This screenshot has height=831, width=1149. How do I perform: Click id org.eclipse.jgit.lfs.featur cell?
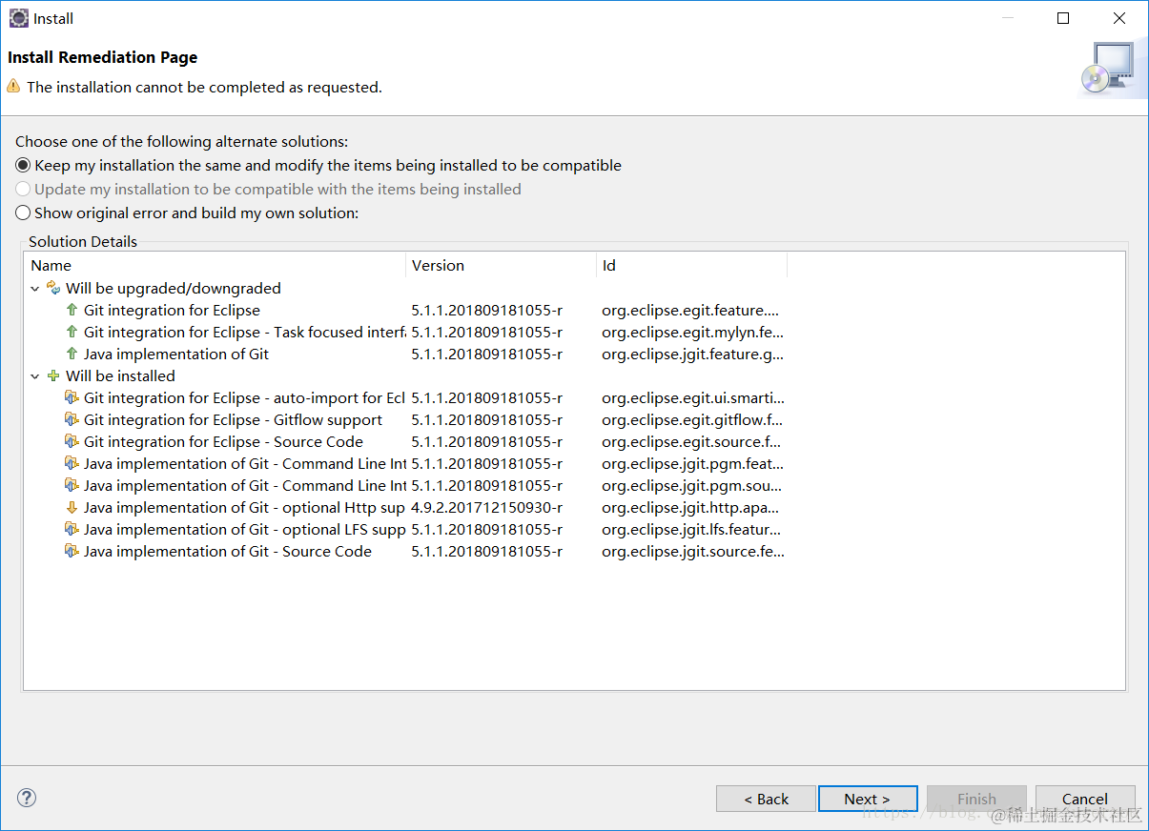click(x=691, y=530)
